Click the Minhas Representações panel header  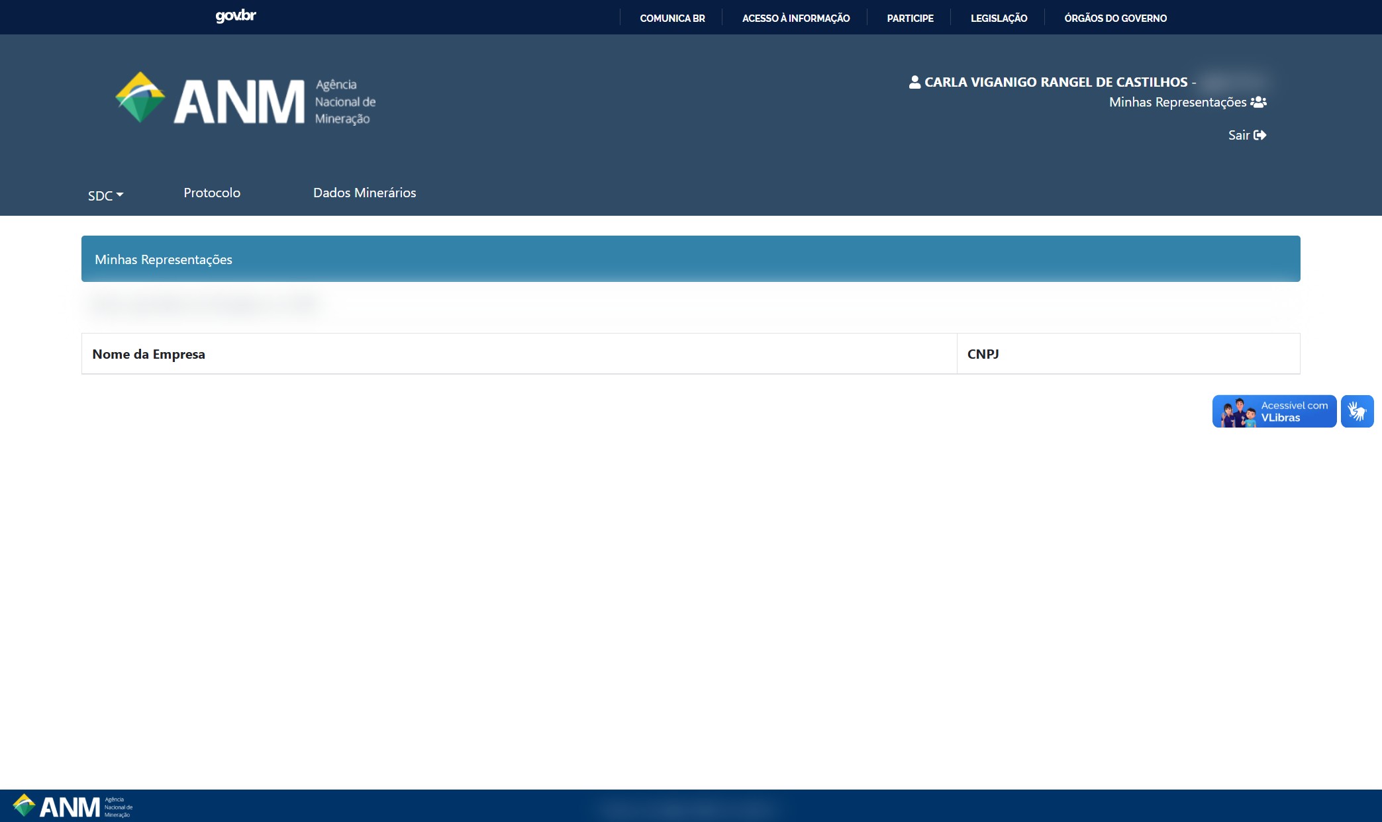[x=691, y=259]
